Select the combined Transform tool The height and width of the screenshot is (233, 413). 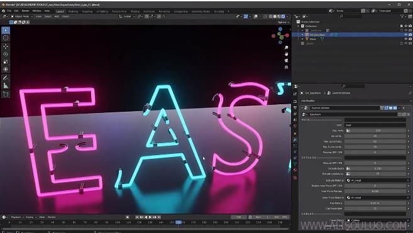point(6,70)
